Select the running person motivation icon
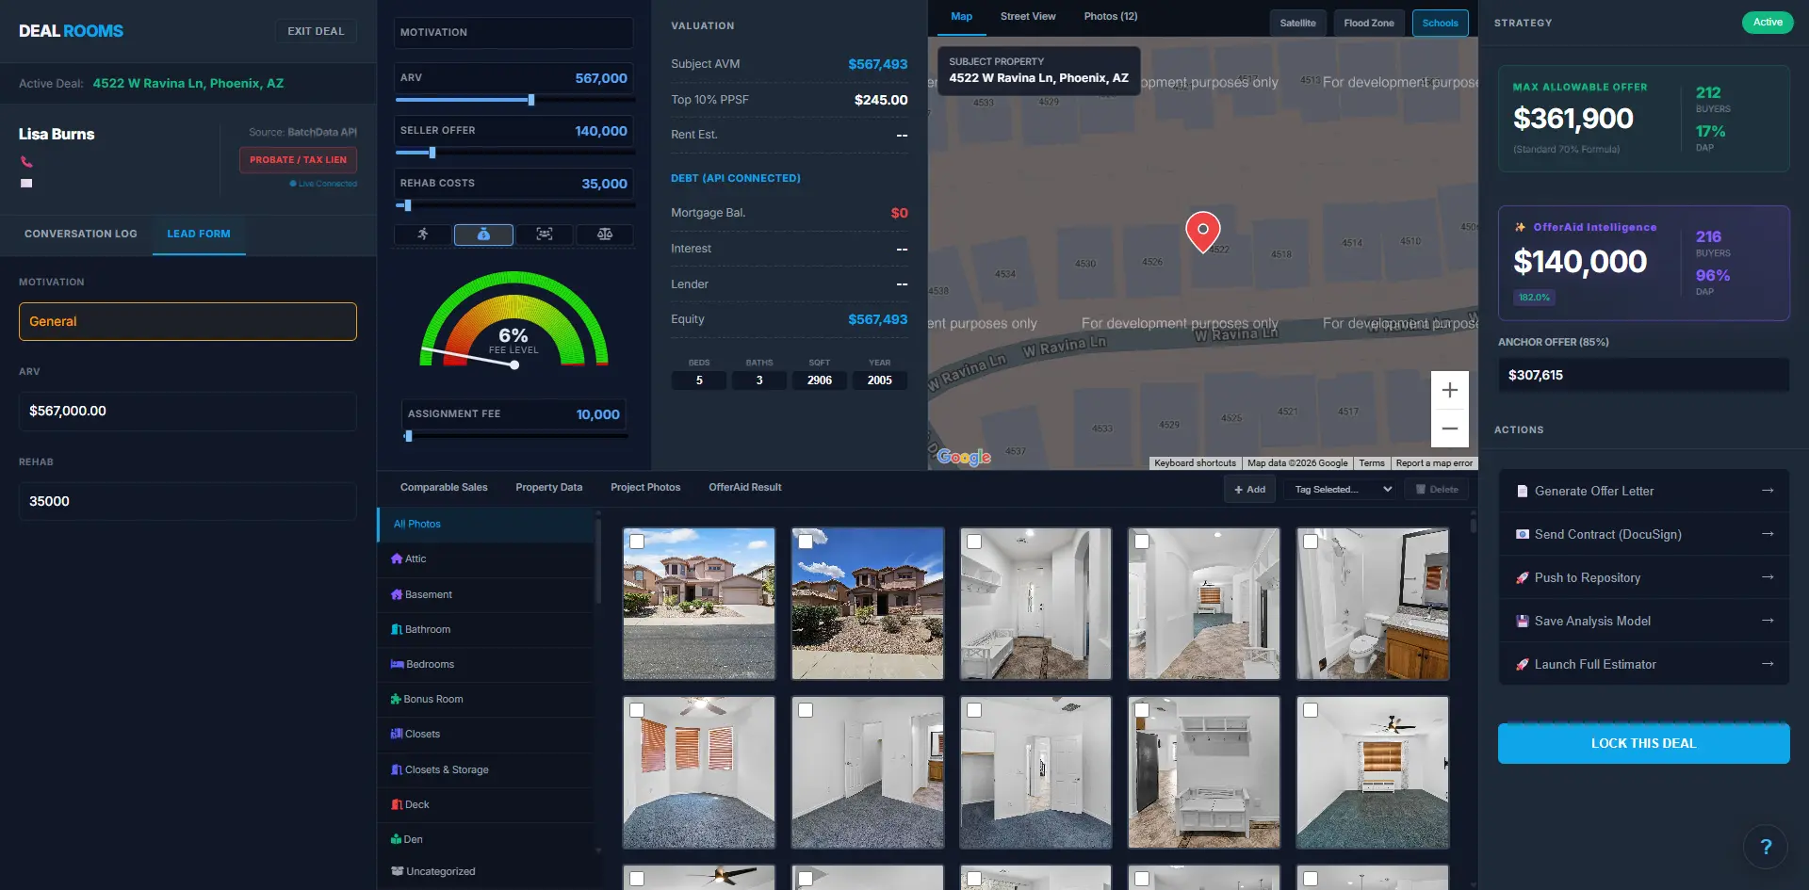 (x=423, y=235)
